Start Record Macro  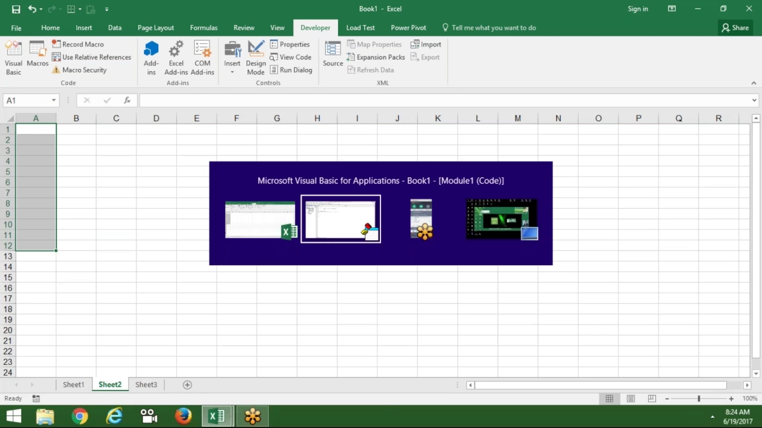coord(77,44)
